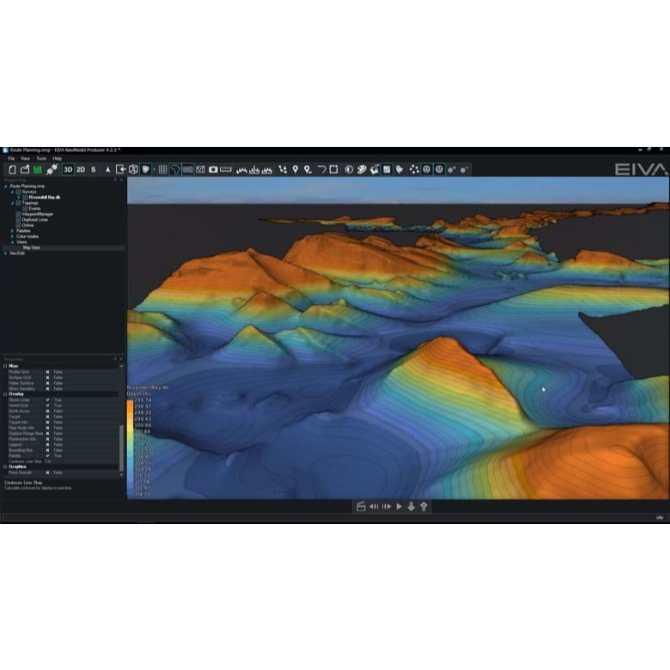This screenshot has height=670, width=670.
Task: Click the plug connection icon
Action: [52, 169]
